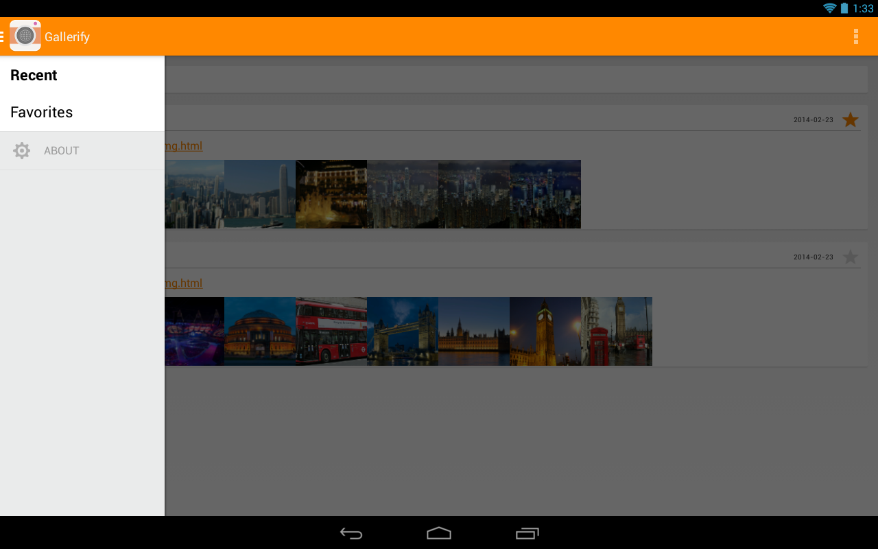Tap the Android back button
This screenshot has width=878, height=549.
click(x=351, y=533)
